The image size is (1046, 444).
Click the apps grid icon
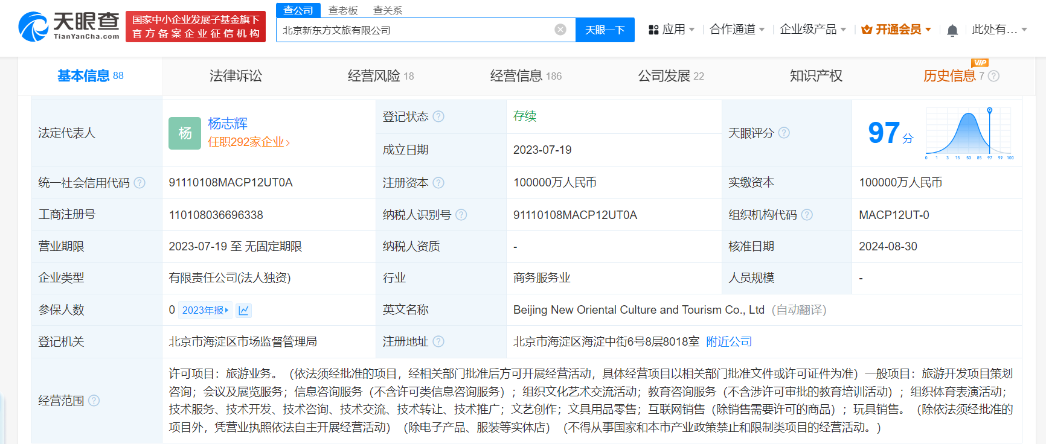coord(653,30)
